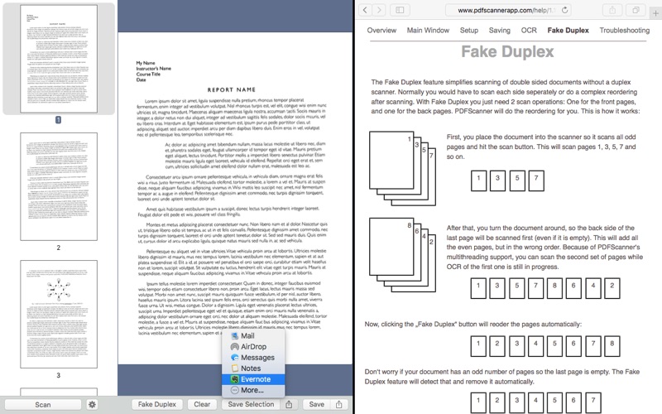The height and width of the screenshot is (414, 662).
Task: Choose More... in share menu
Action: click(252, 389)
